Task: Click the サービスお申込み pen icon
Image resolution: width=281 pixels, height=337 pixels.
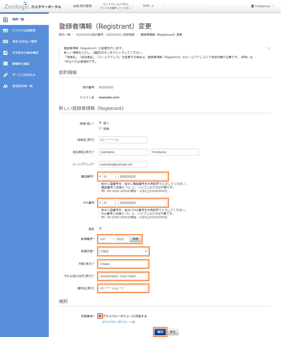Action: point(5,75)
